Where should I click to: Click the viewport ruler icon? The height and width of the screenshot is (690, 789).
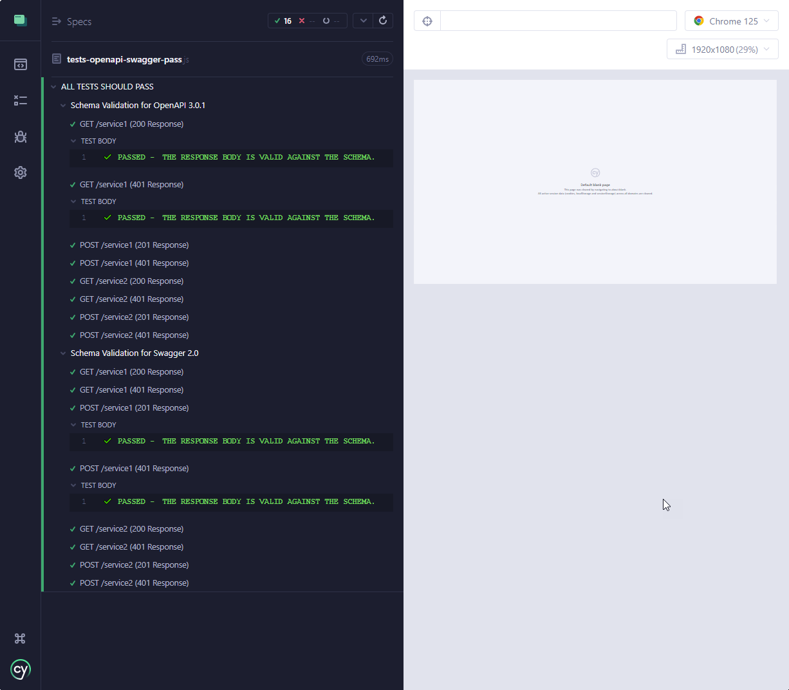coord(680,49)
